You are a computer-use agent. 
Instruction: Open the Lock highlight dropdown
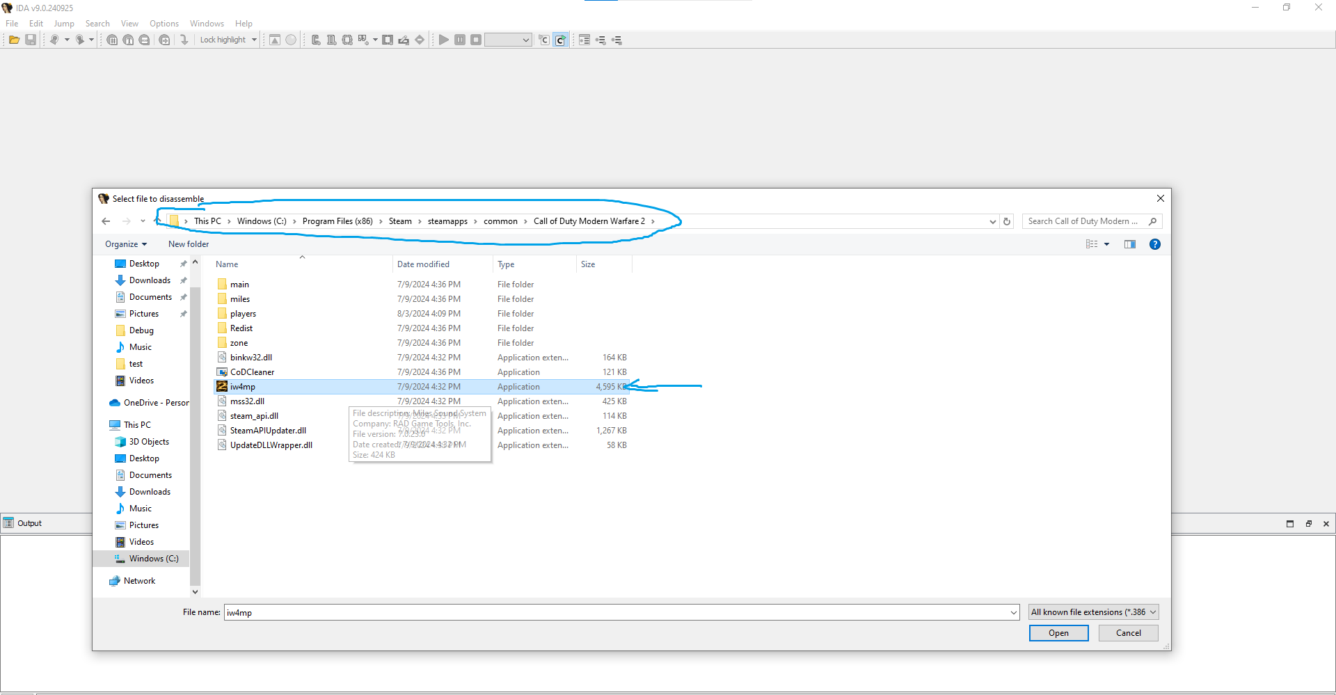coord(255,40)
